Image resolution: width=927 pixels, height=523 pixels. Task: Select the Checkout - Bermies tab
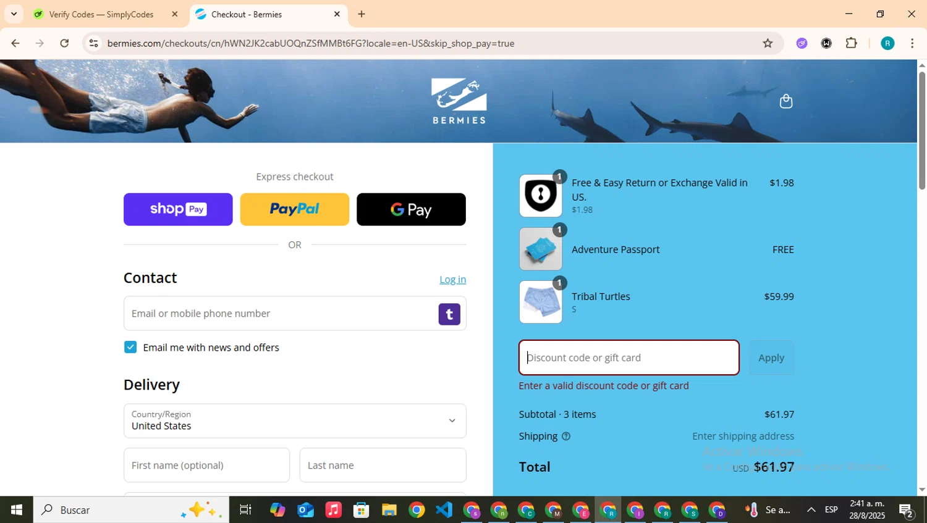point(268,14)
